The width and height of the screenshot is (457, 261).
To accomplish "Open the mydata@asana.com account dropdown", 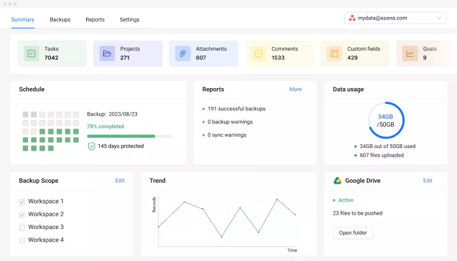I will click(396, 18).
